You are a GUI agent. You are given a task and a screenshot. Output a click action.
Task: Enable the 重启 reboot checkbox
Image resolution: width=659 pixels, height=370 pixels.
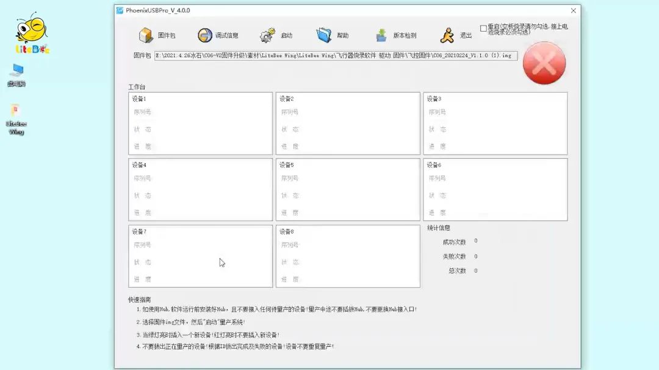(483, 29)
